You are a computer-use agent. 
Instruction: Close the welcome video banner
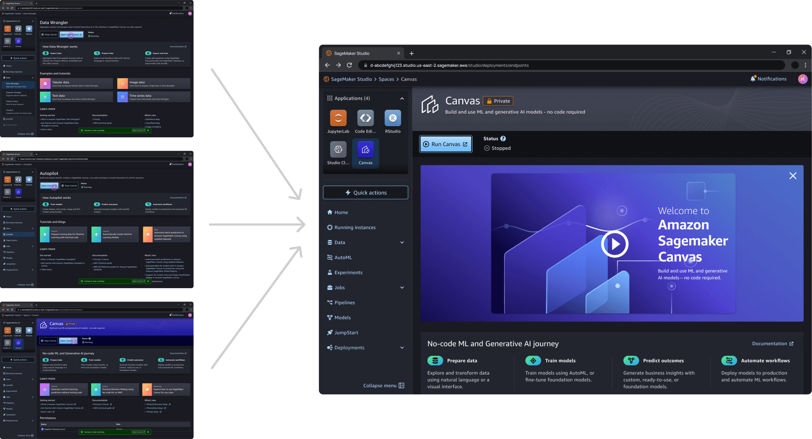click(793, 176)
